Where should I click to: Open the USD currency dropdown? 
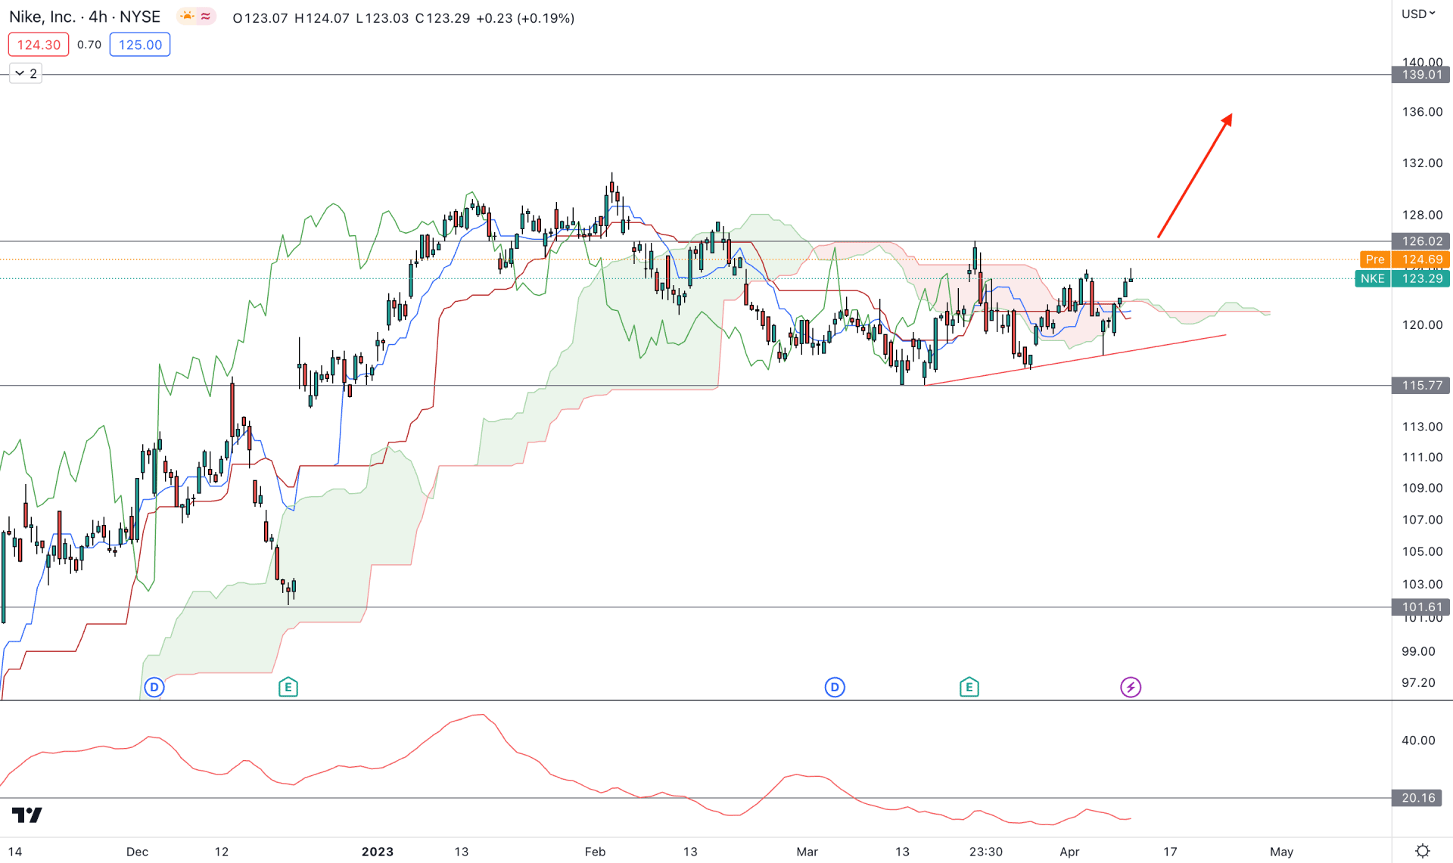[1418, 14]
